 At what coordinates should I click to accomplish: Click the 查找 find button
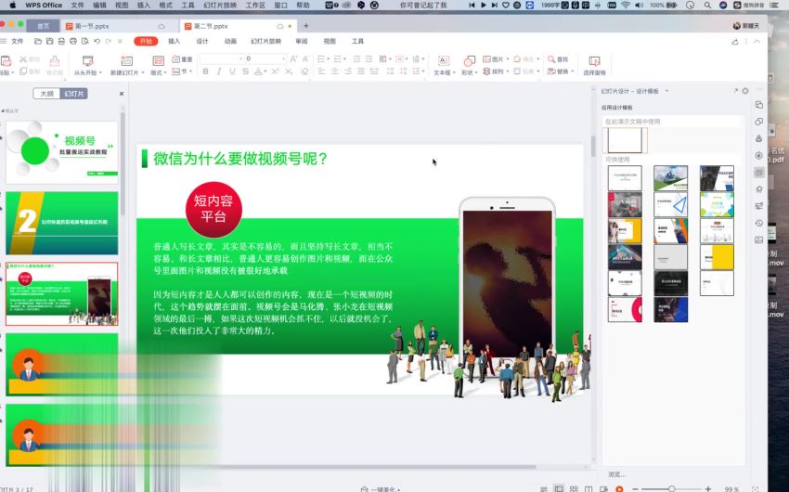[558, 58]
